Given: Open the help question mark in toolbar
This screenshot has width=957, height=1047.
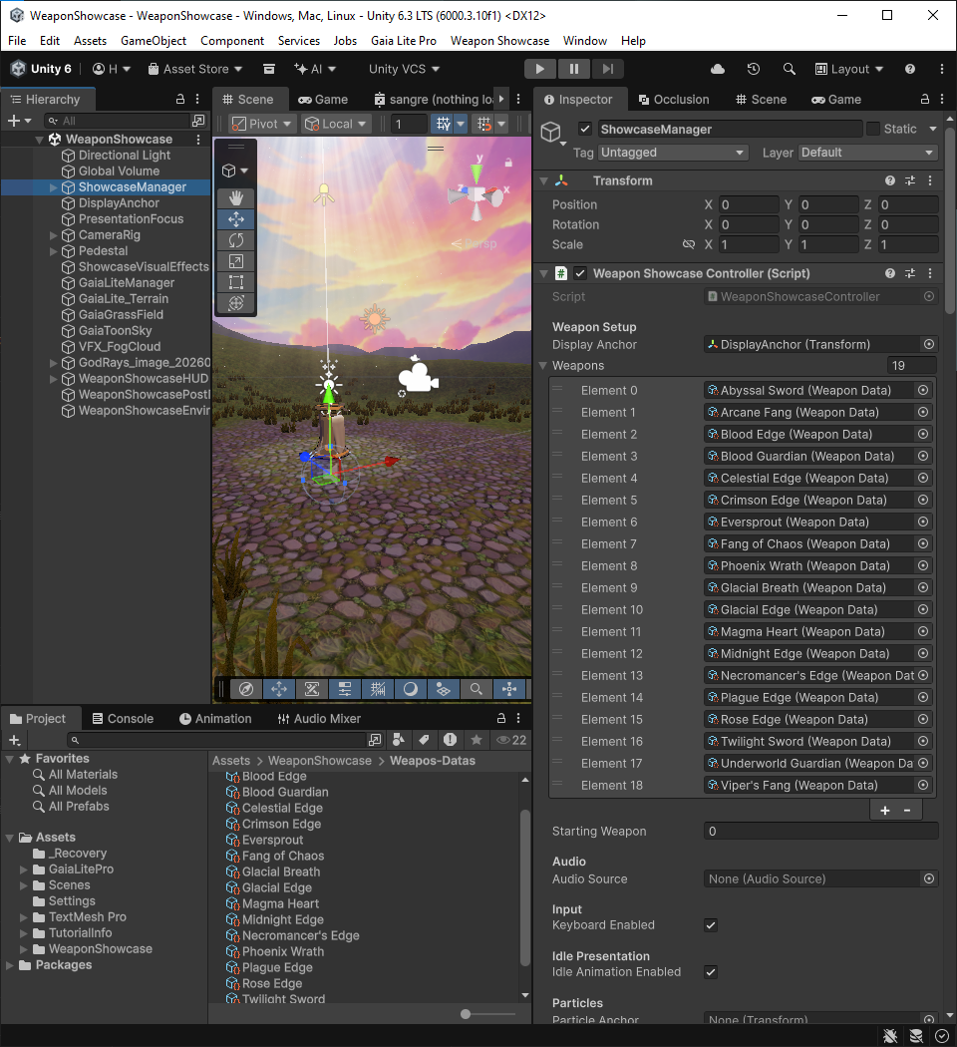Looking at the screenshot, I should [x=909, y=69].
